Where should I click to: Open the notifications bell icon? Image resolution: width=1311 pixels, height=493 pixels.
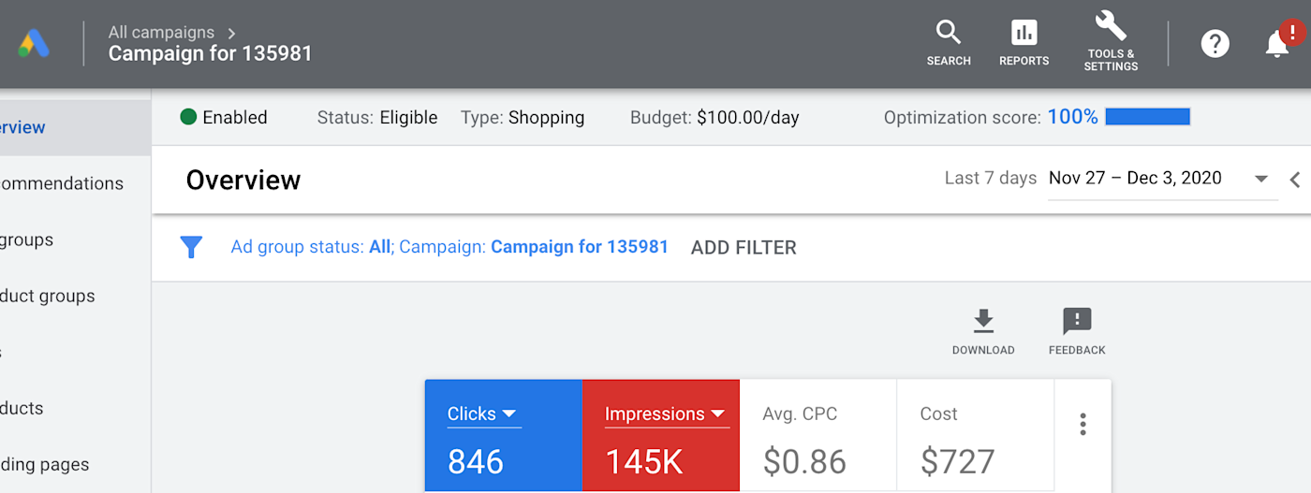(1277, 42)
